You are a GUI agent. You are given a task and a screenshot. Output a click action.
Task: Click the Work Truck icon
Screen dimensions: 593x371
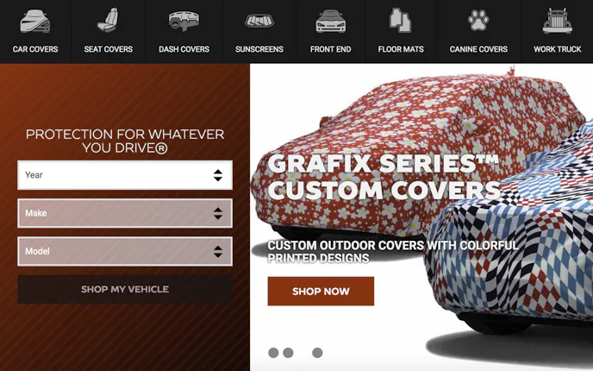[x=558, y=21]
